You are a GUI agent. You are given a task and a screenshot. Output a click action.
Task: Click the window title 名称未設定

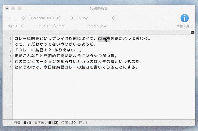[99, 9]
